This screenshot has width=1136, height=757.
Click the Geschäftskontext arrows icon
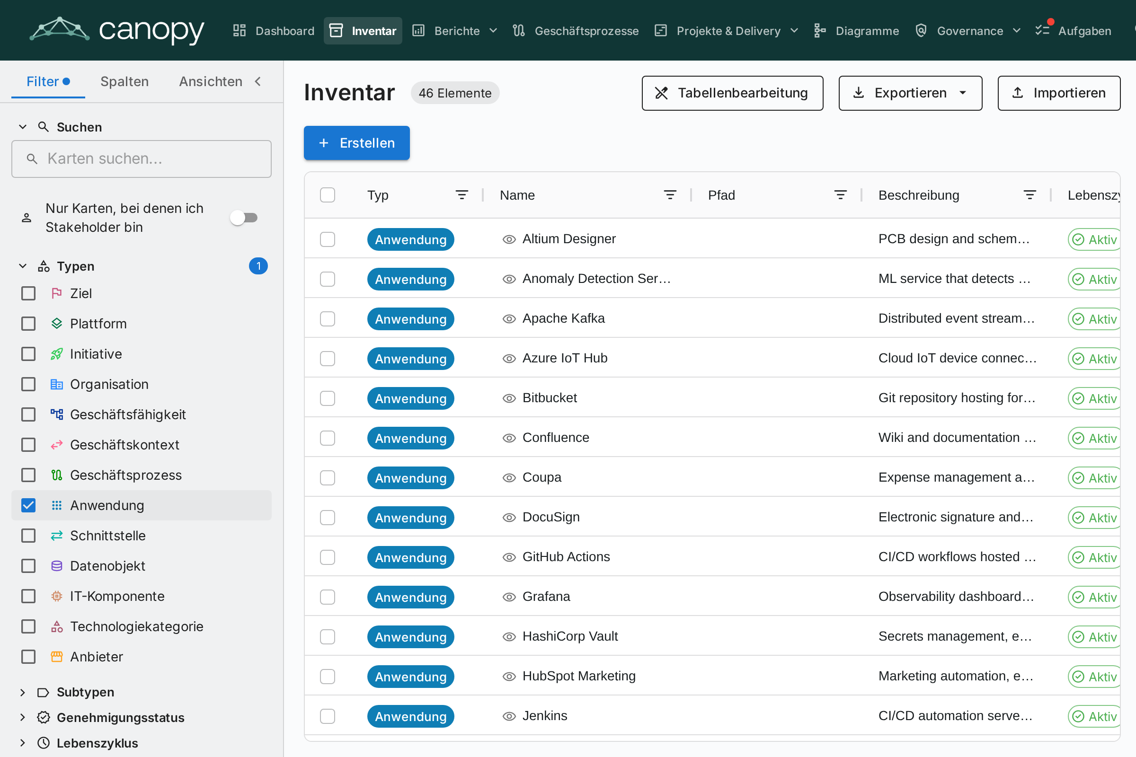tap(56, 445)
